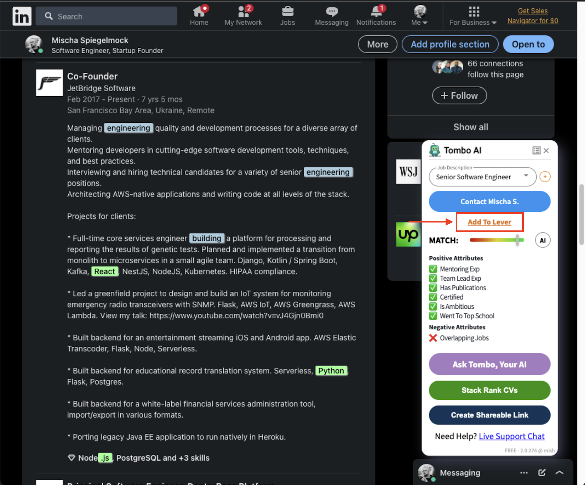Viewport: 585px width, 485px height.
Task: Toggle the Certified checkbox
Action: point(433,297)
